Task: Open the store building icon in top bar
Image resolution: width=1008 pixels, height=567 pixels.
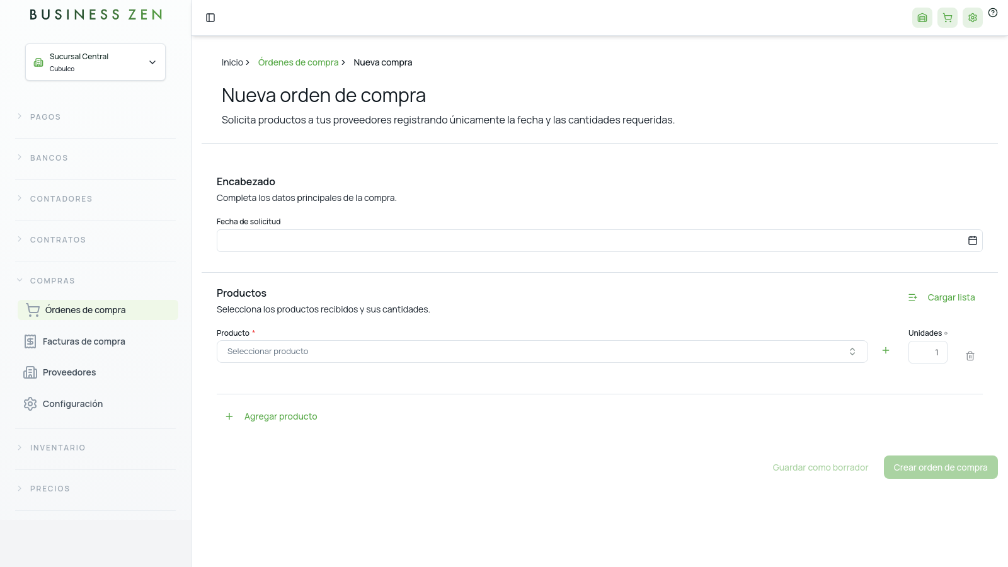Action: point(922,18)
